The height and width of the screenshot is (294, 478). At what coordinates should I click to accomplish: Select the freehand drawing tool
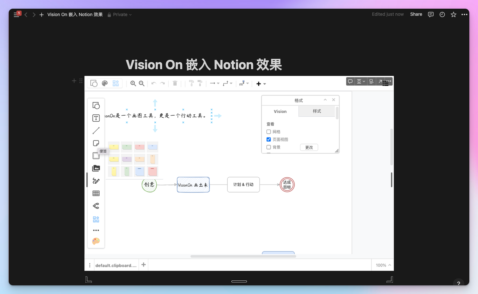[x=96, y=181]
